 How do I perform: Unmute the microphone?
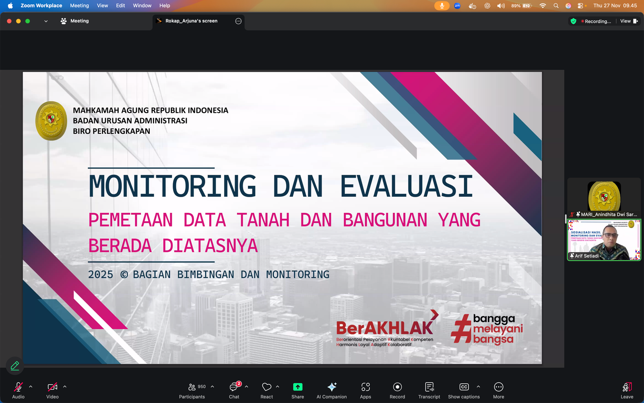(x=18, y=386)
